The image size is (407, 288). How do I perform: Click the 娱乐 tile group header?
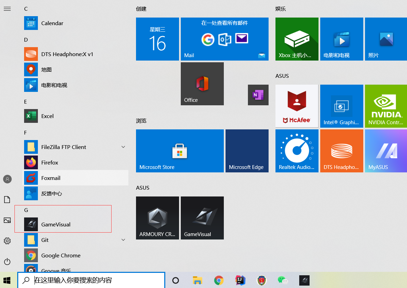(x=281, y=9)
